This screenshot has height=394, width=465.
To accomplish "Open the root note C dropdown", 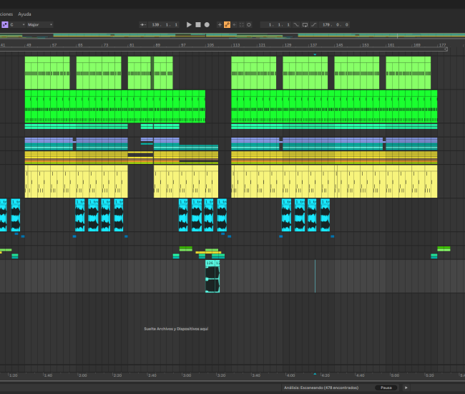I will 17,24.
